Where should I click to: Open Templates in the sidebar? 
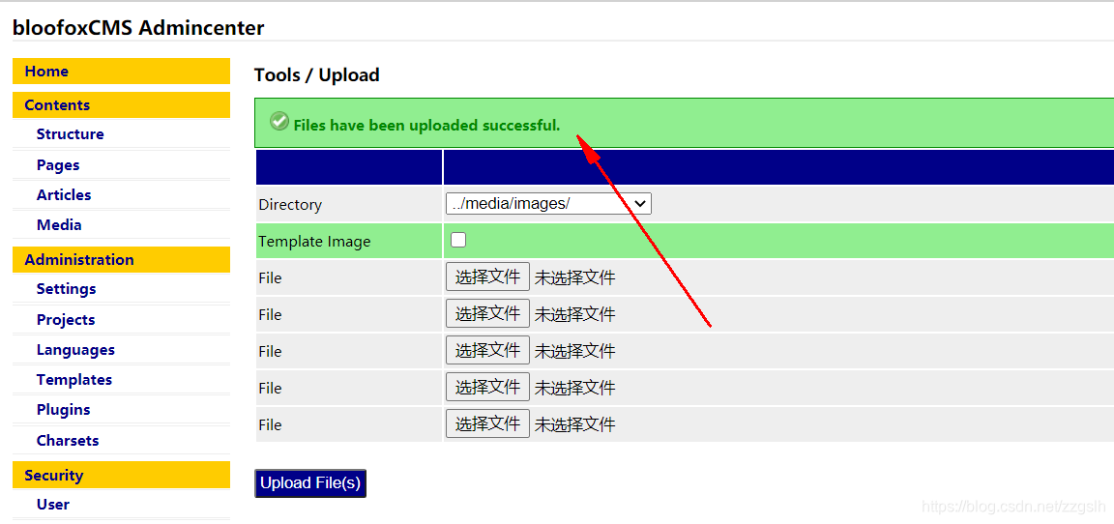[x=74, y=380]
